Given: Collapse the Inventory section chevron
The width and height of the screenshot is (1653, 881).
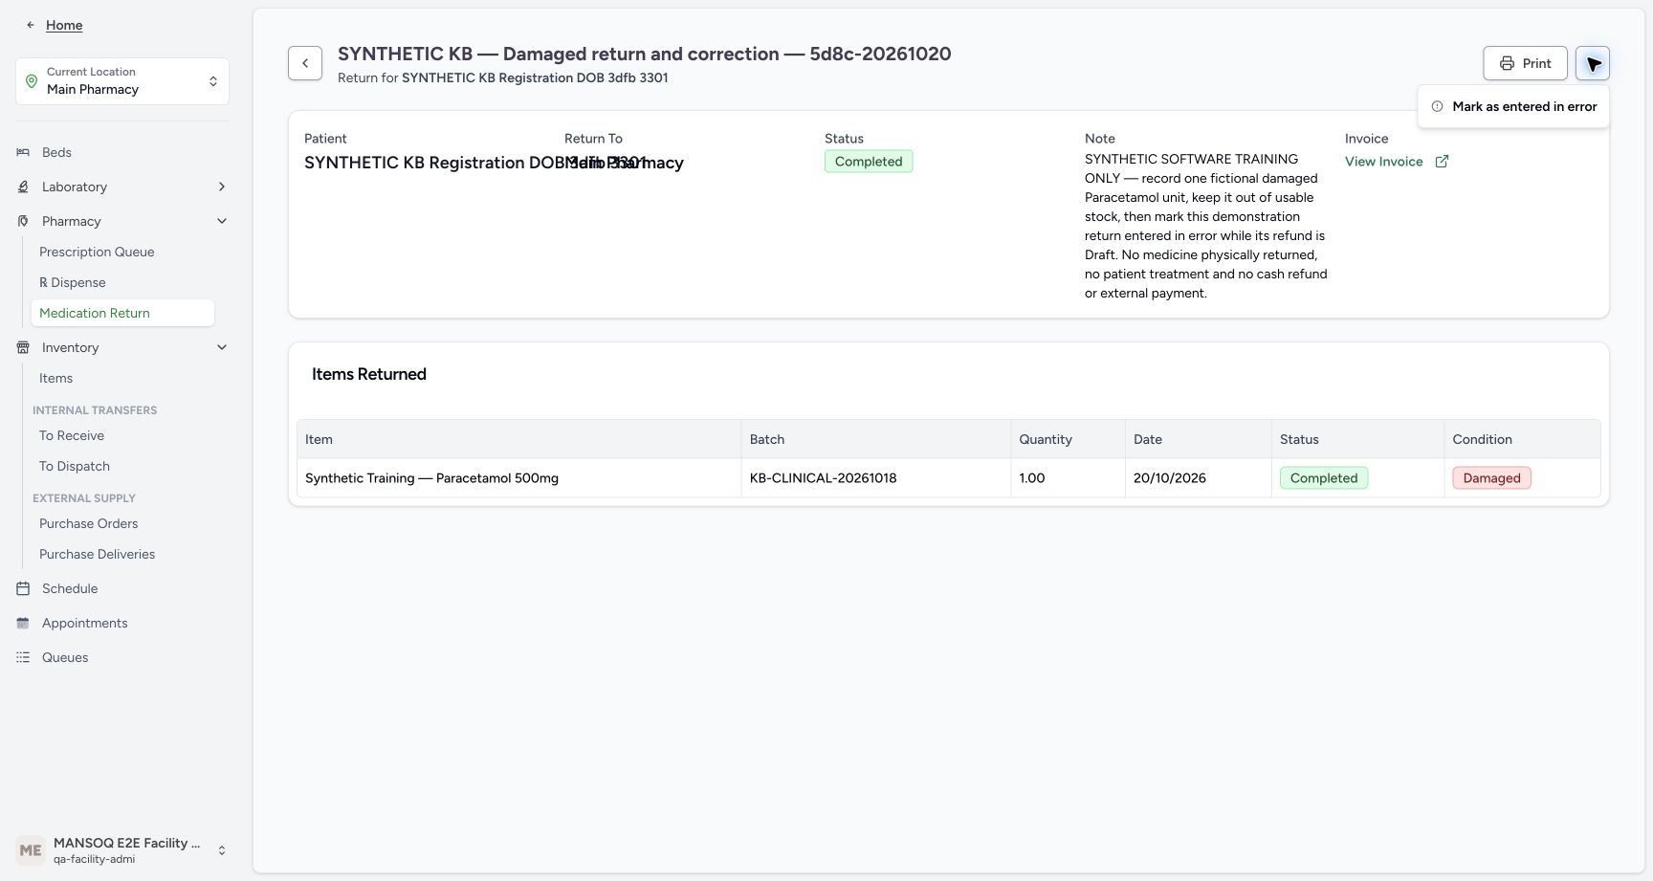Looking at the screenshot, I should [x=222, y=347].
